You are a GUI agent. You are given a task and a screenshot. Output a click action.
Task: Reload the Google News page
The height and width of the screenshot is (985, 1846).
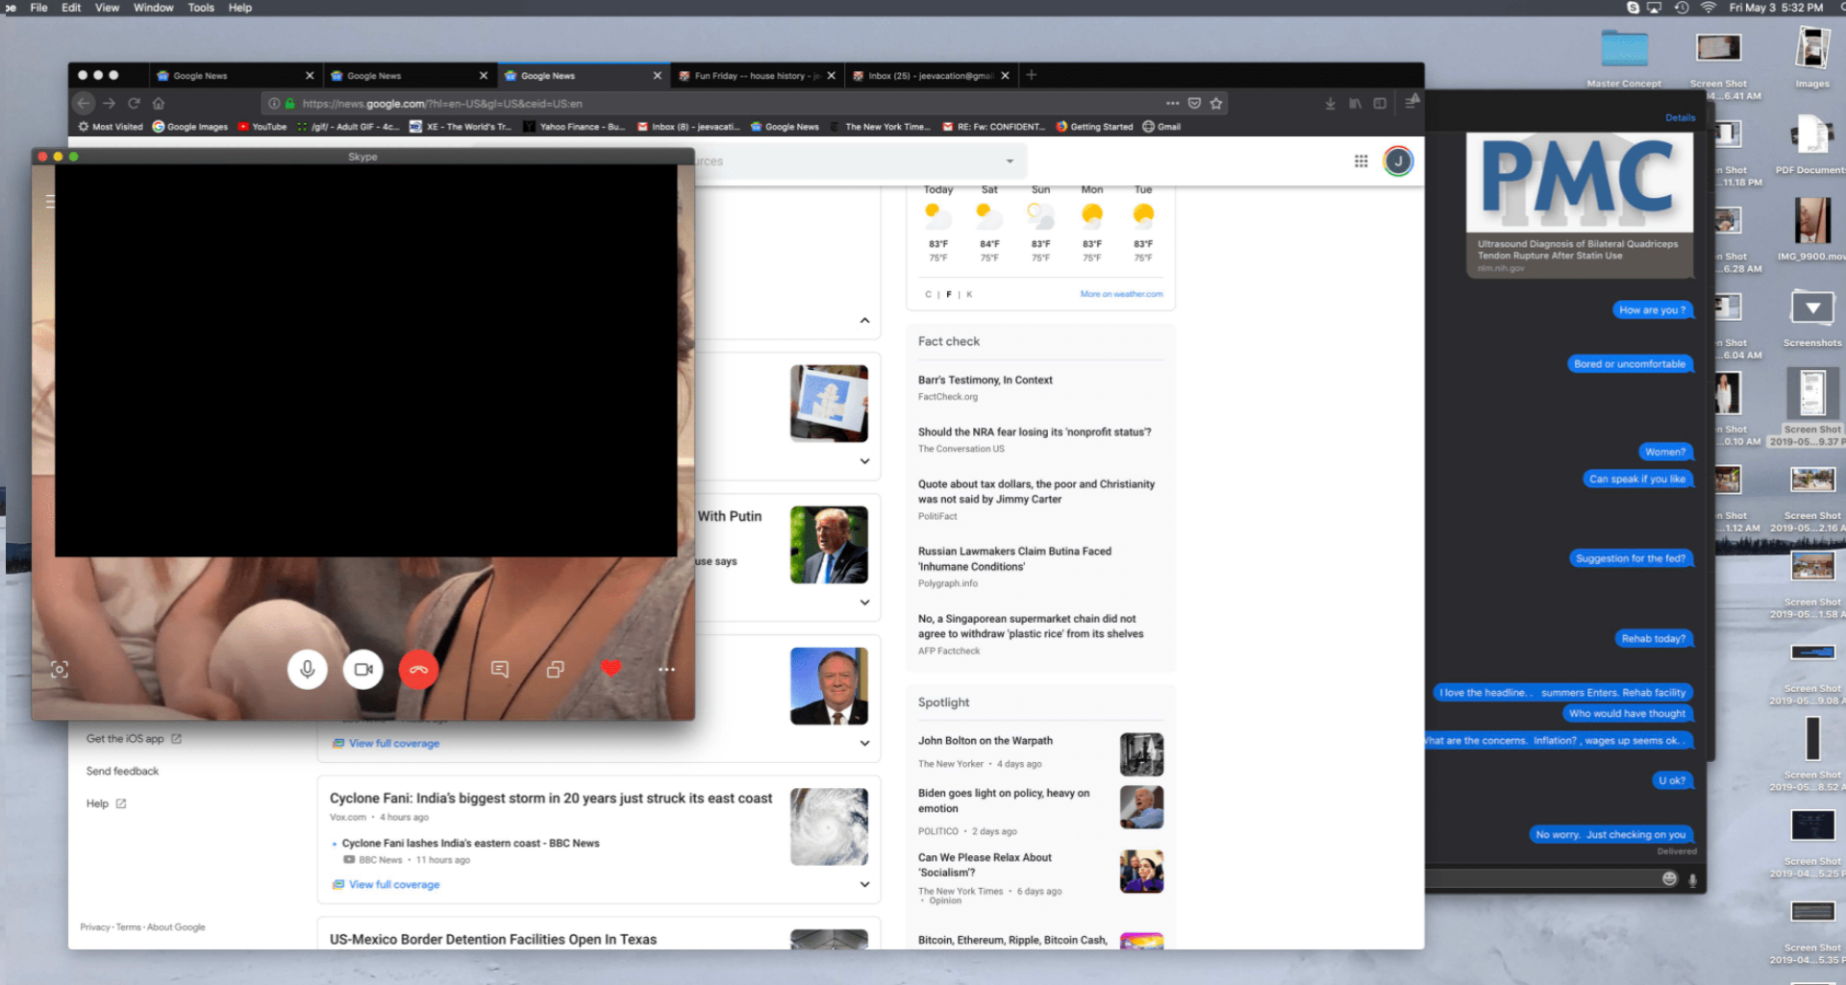pyautogui.click(x=134, y=103)
